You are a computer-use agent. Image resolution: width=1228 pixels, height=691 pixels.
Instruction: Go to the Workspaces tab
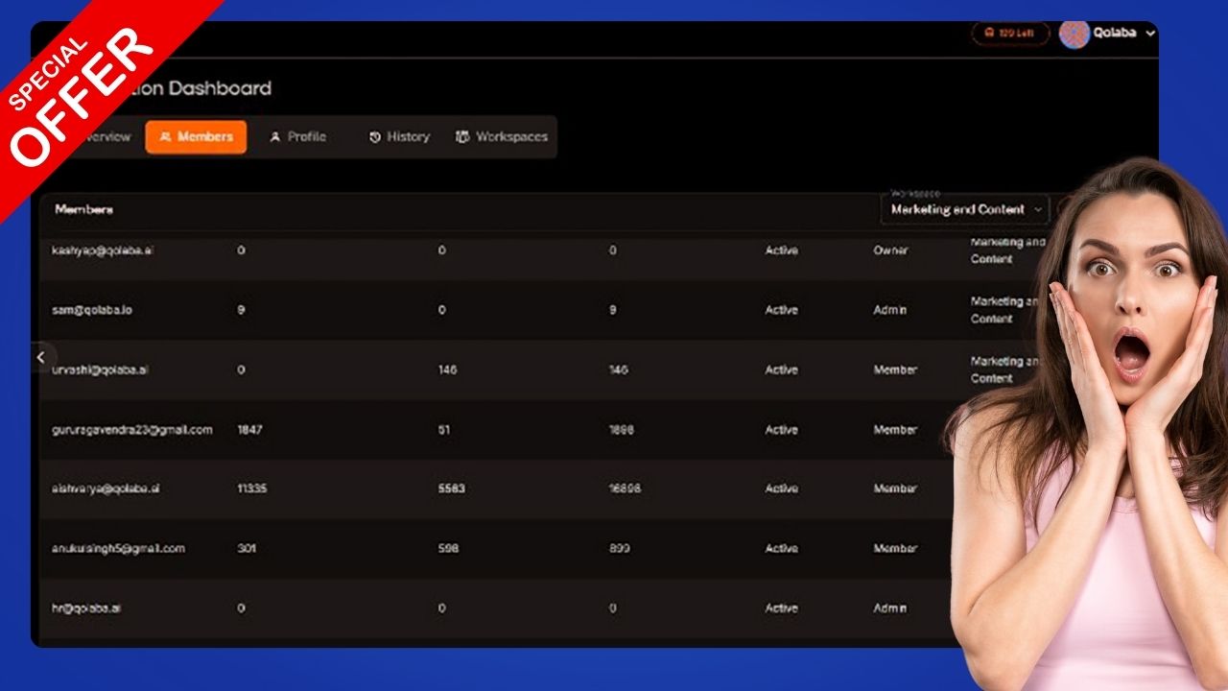502,136
